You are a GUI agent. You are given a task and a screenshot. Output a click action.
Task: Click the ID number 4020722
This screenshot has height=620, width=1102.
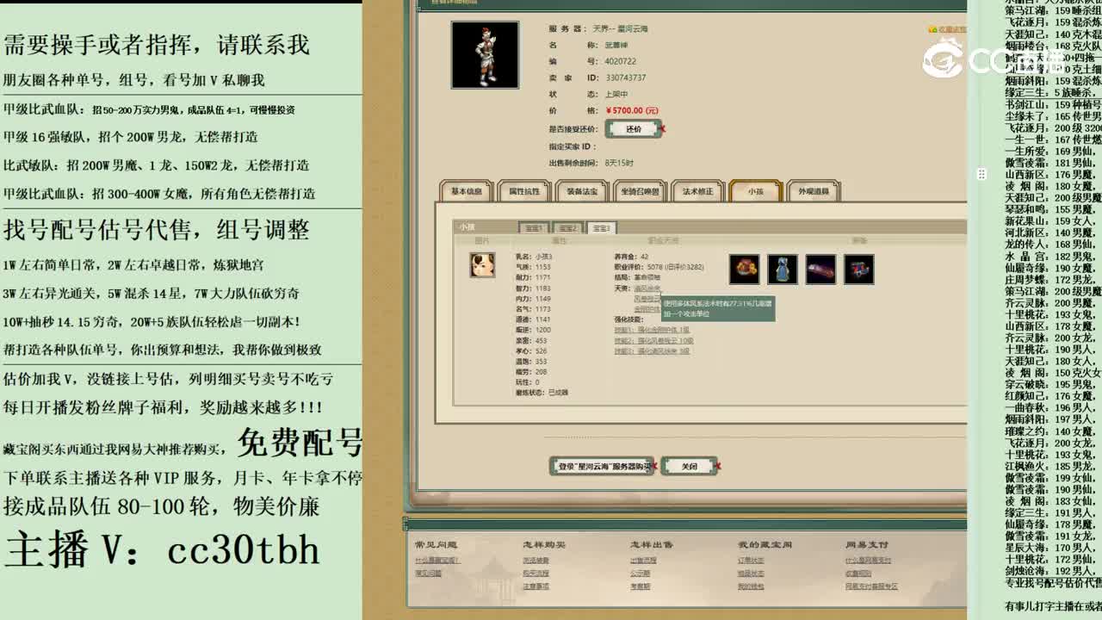620,61
